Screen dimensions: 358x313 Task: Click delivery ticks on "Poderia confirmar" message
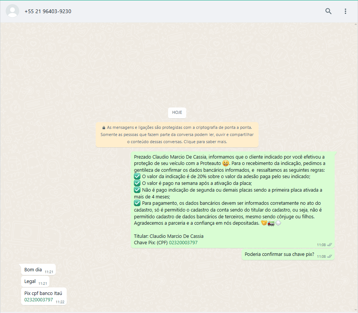(330, 256)
